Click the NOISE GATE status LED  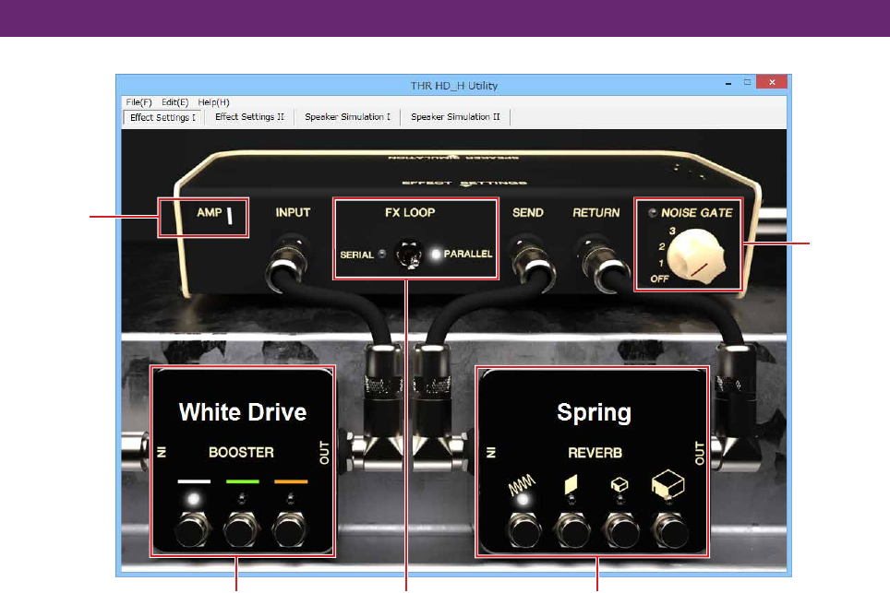coord(653,213)
